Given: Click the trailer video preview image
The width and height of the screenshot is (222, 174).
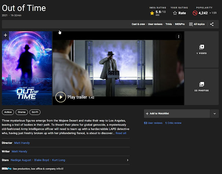Looking at the screenshot, I should point(118,68).
